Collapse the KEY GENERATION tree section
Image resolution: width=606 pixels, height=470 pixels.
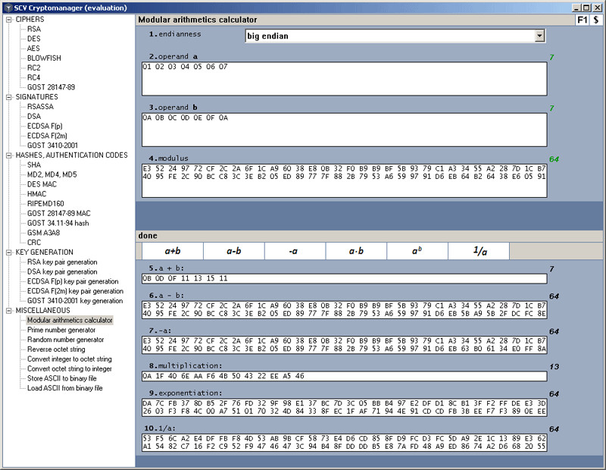point(8,252)
